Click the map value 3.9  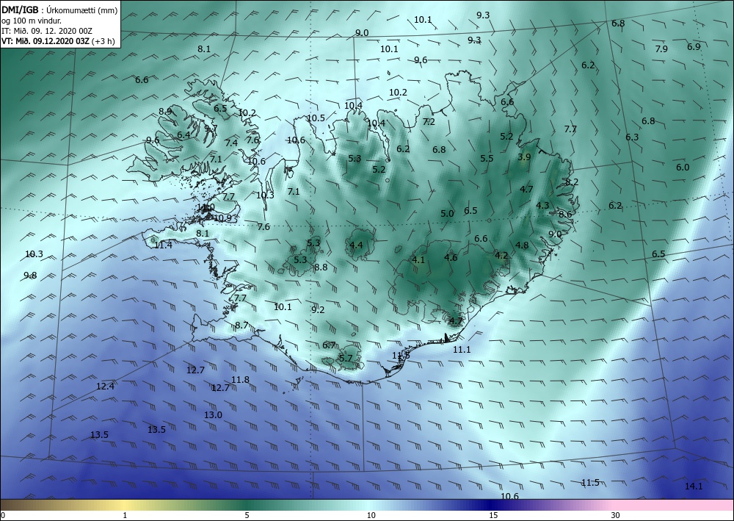[524, 157]
